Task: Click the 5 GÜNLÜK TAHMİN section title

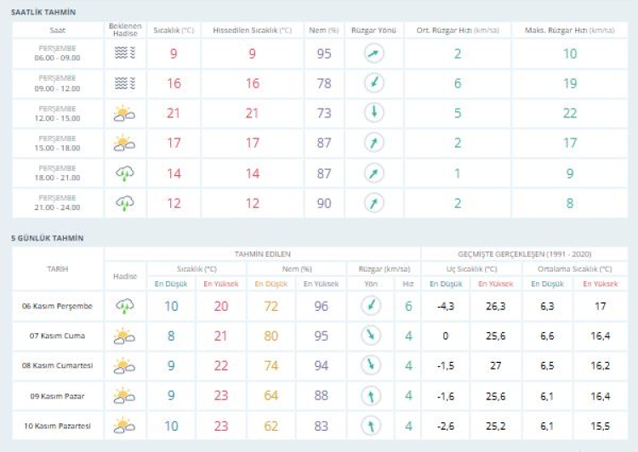Action: point(48,239)
